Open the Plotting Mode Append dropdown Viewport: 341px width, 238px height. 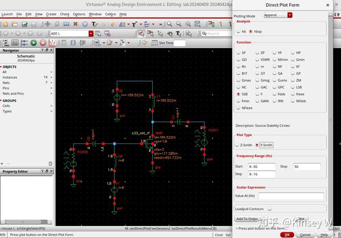pos(290,15)
